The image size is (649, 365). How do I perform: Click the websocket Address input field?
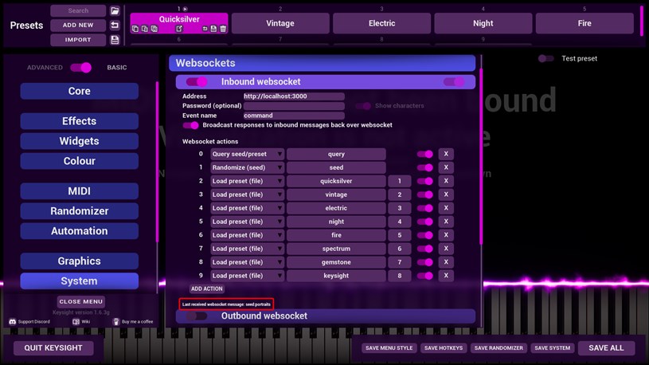294,96
